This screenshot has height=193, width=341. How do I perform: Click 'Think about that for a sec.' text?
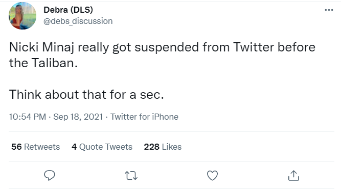click(x=86, y=94)
